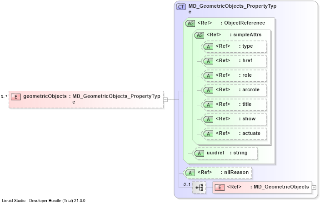
Task: Select the ': role' attribute label
Action: (x=245, y=75)
